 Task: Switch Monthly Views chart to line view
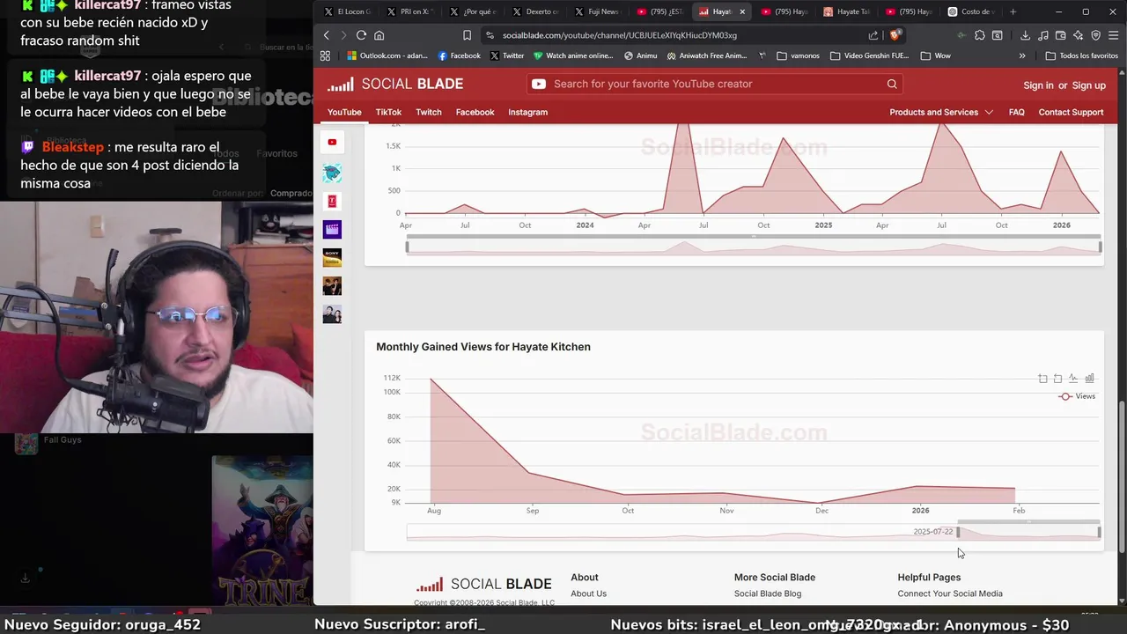point(1073,379)
